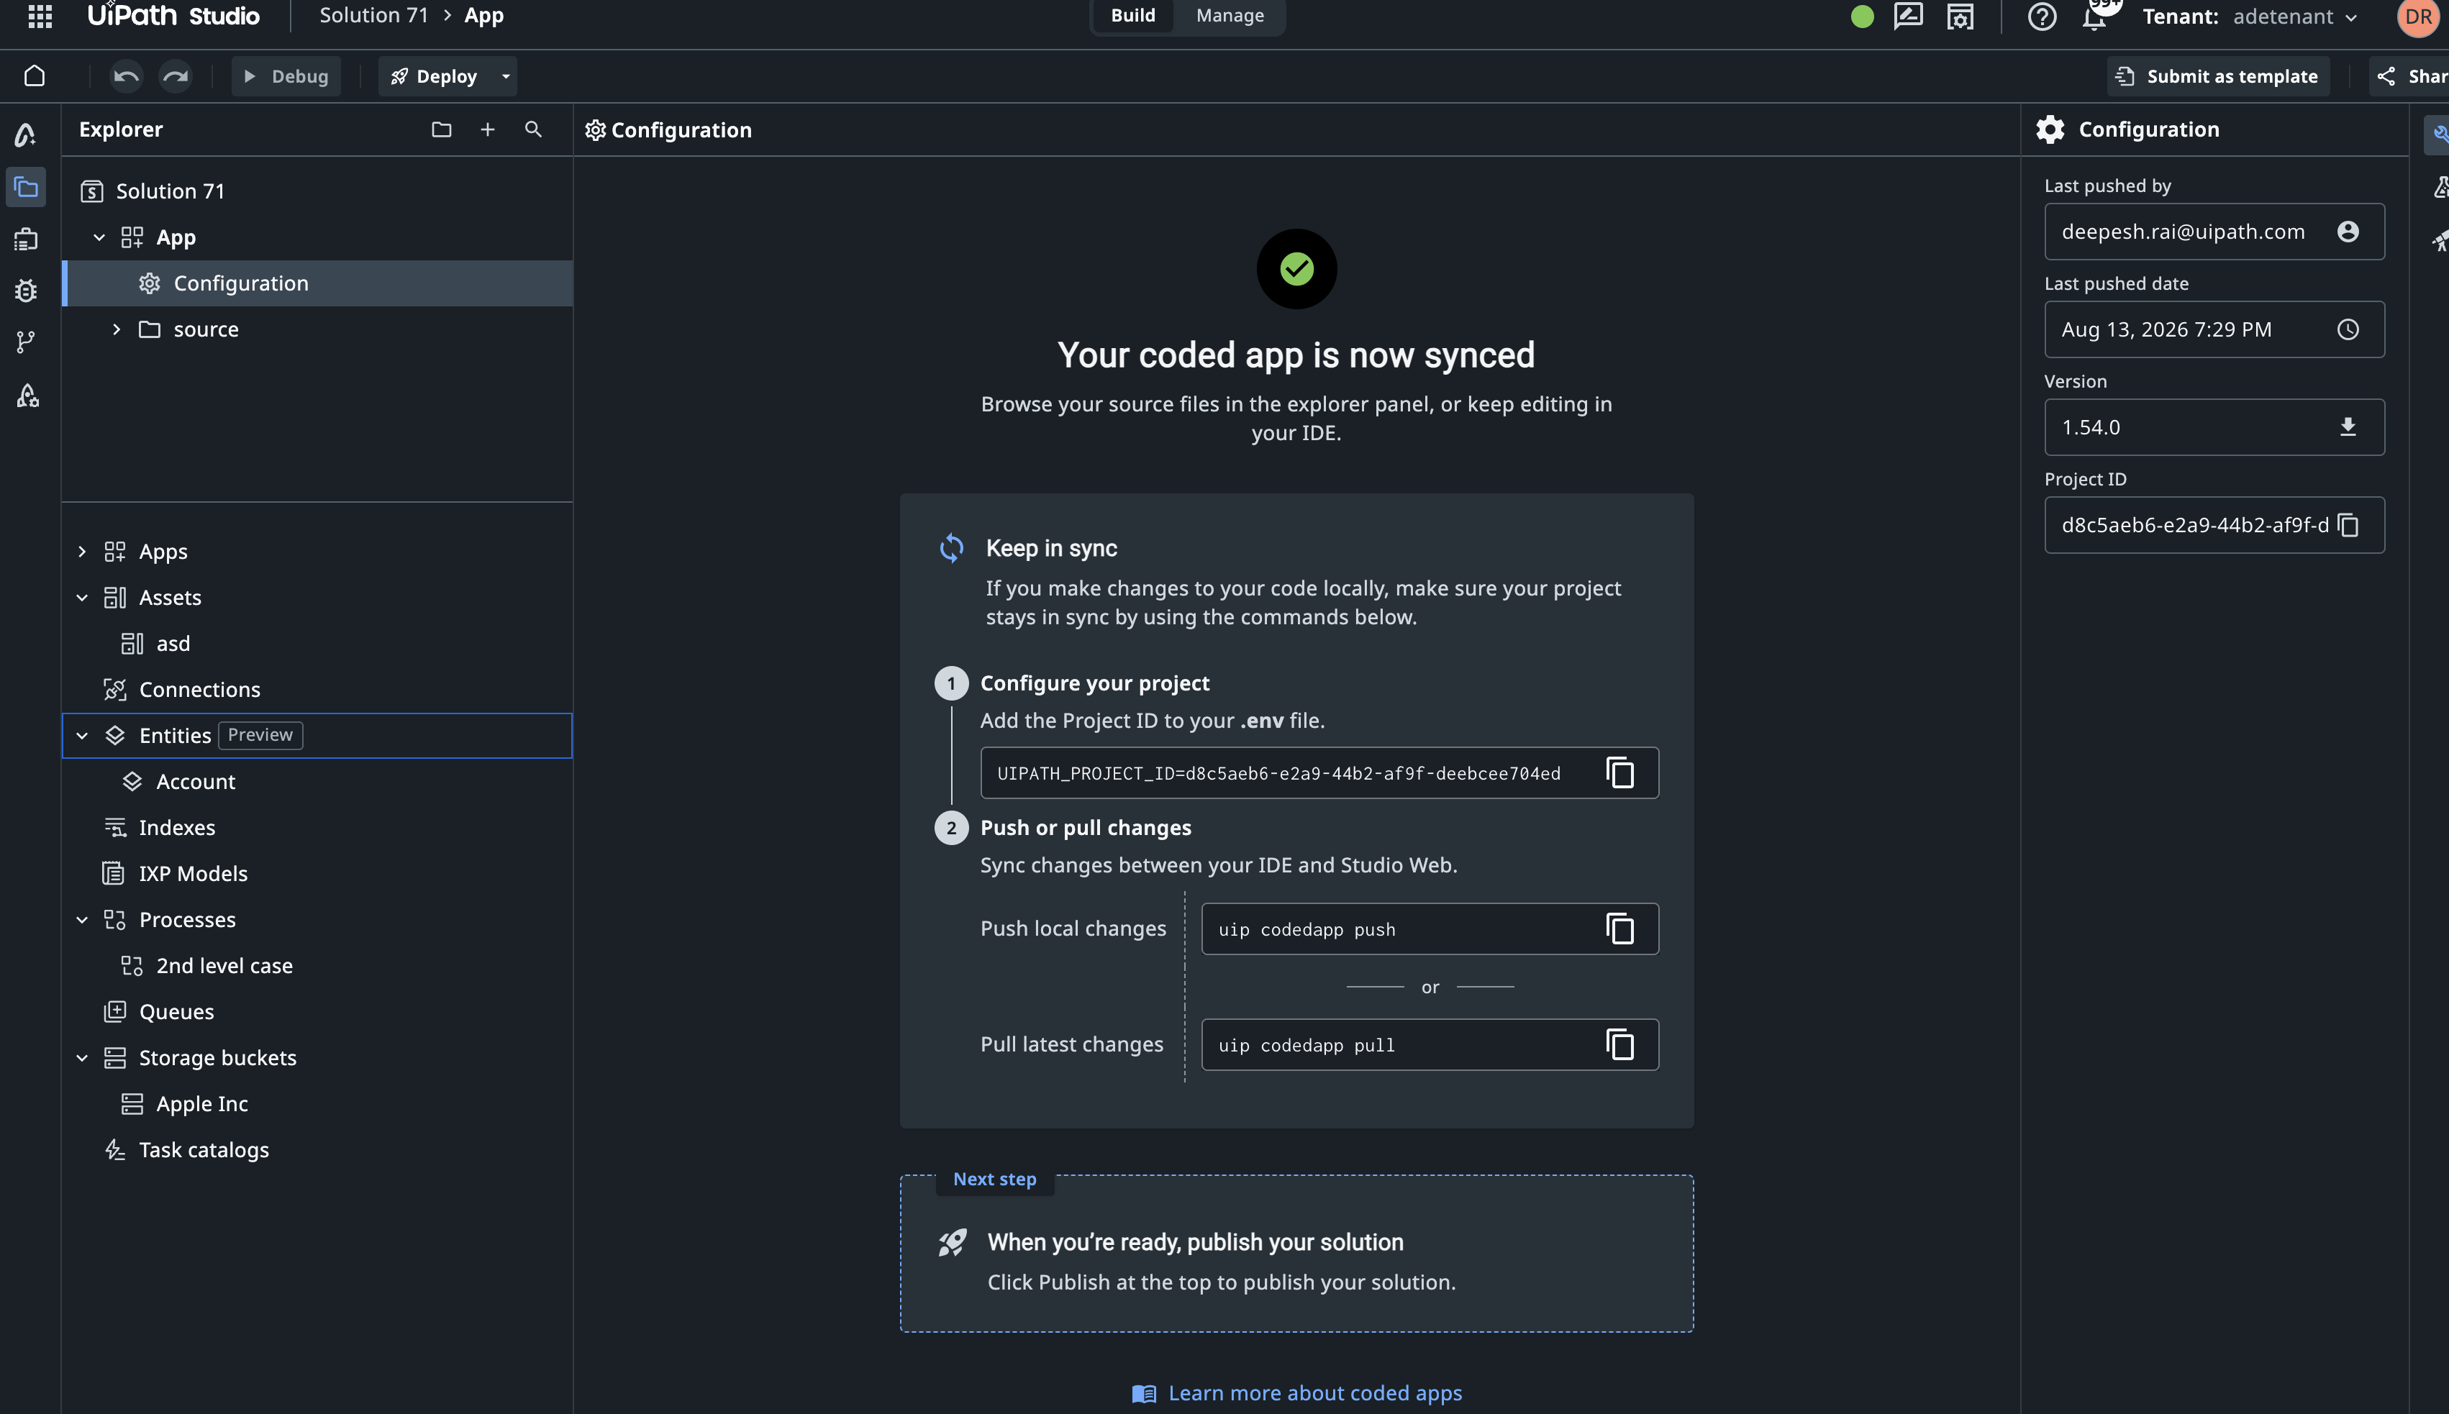Start Debug from the toolbar

pyautogui.click(x=286, y=76)
